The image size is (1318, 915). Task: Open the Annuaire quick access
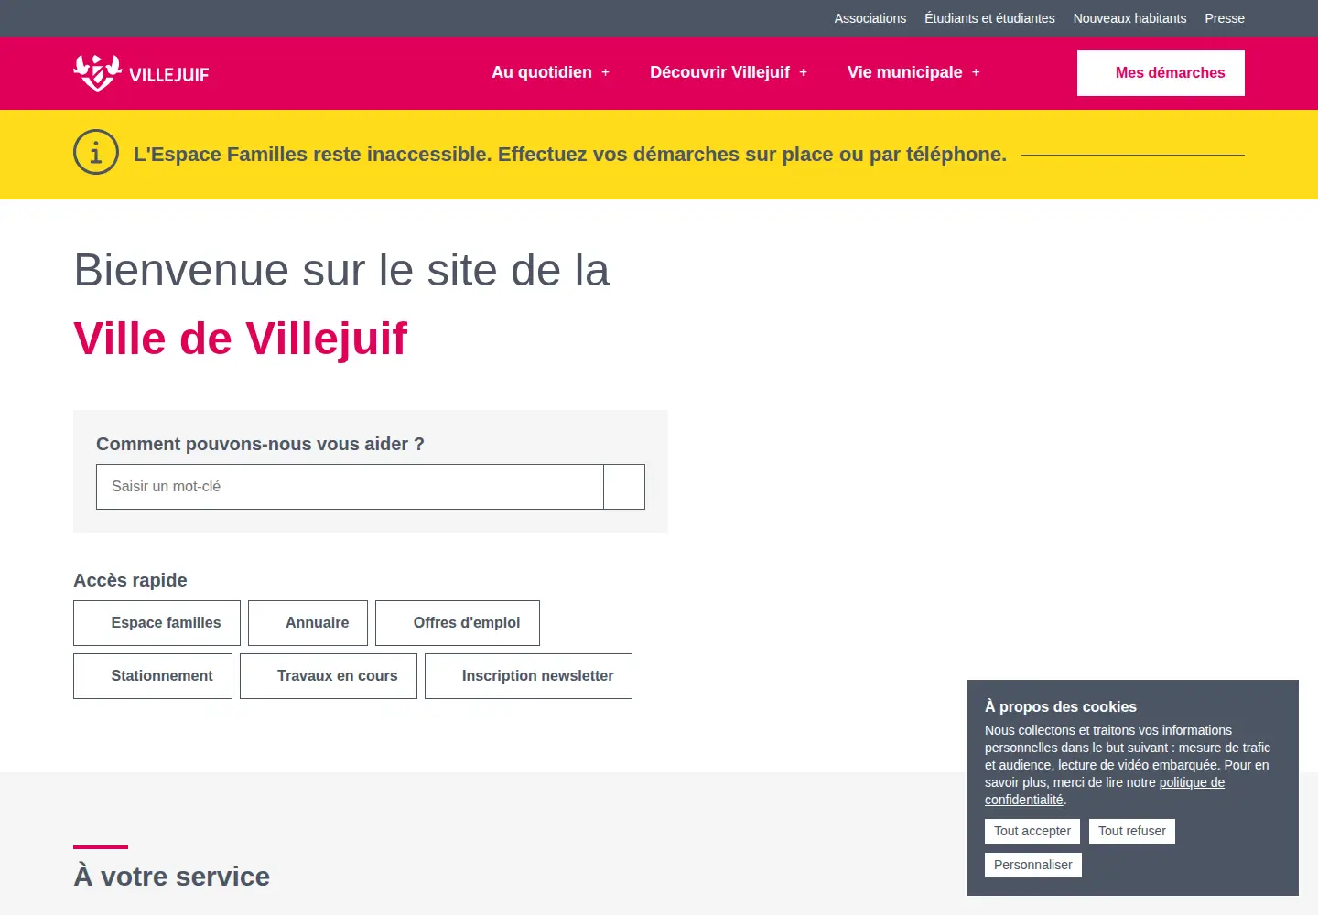[308, 623]
